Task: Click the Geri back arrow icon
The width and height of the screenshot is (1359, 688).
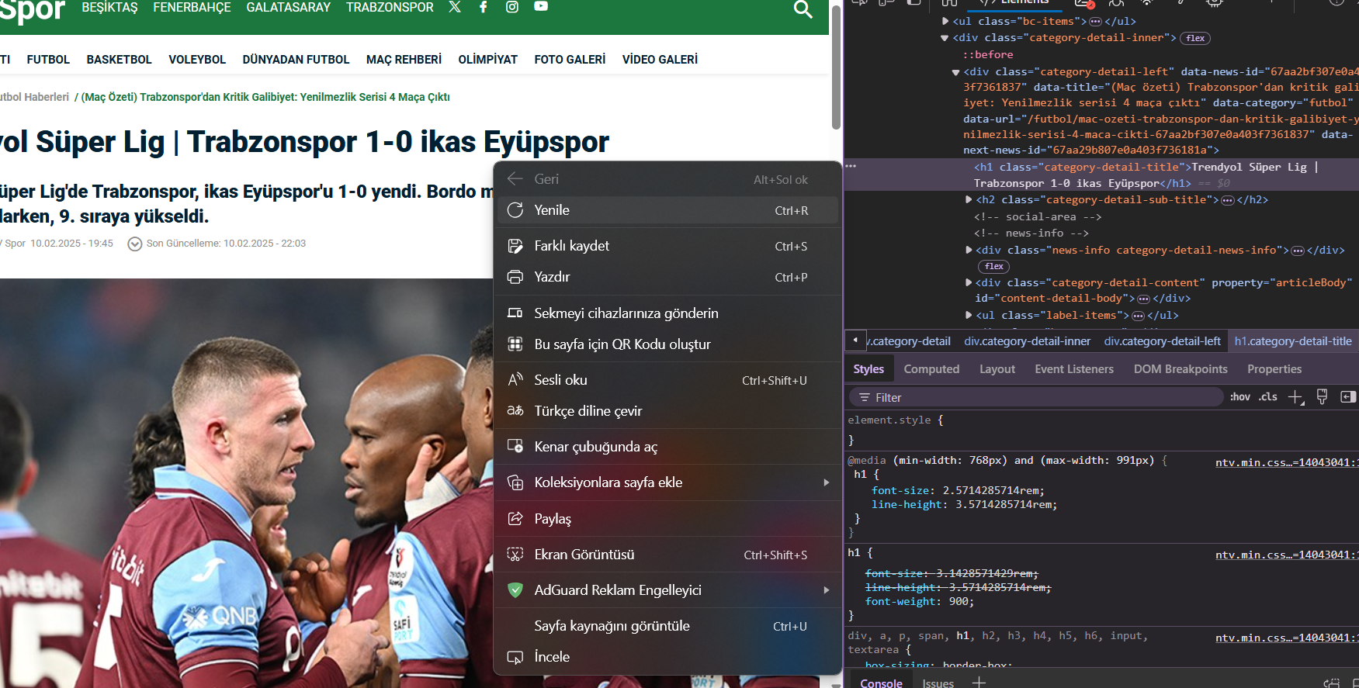Action: pyautogui.click(x=515, y=179)
